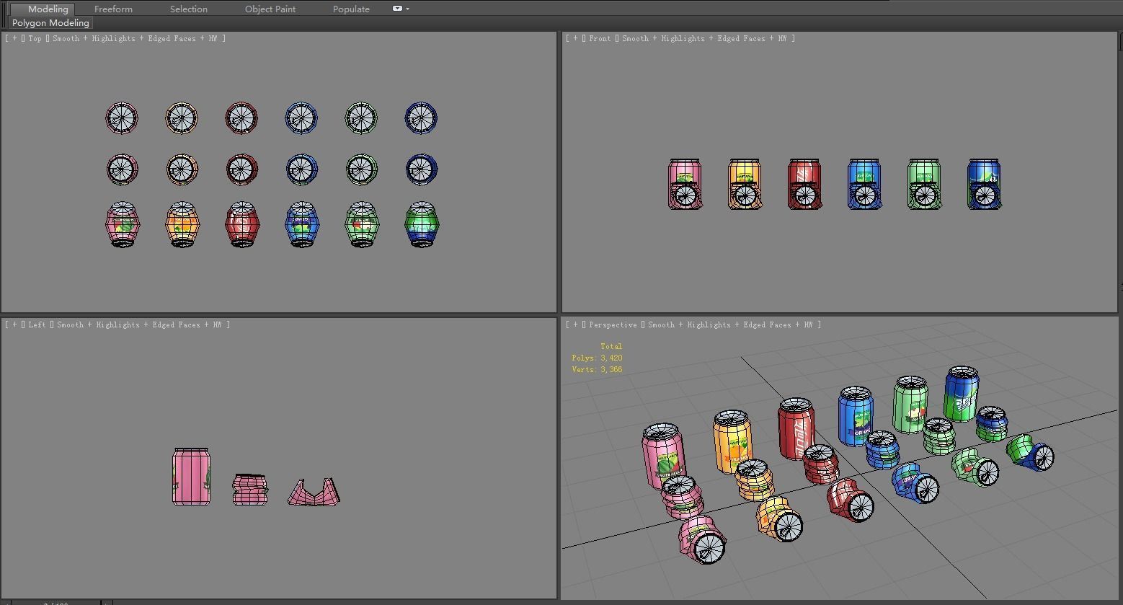
Task: Click the Top viewport name label
Action: (35, 38)
